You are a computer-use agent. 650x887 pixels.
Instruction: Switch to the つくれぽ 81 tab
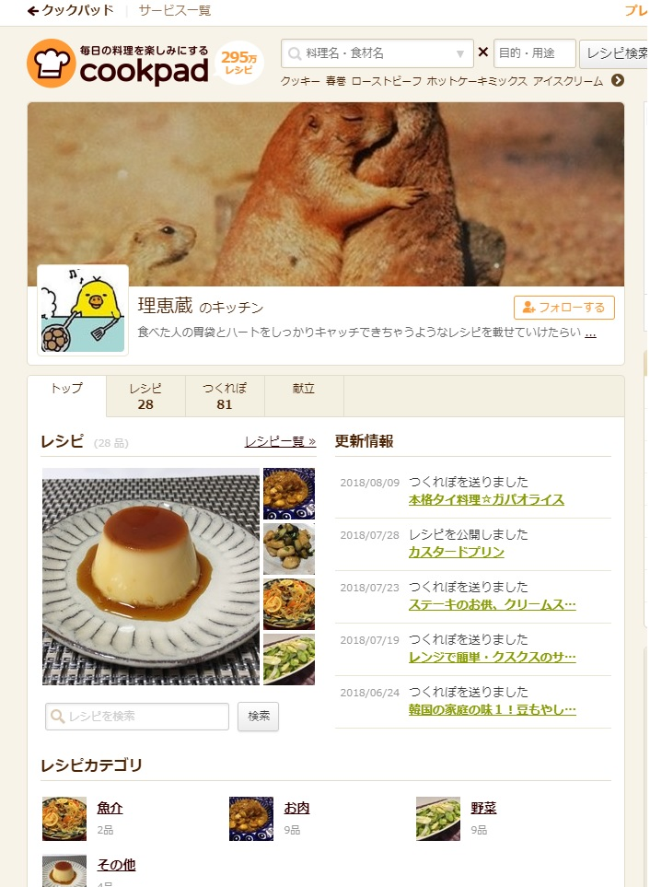pos(225,396)
